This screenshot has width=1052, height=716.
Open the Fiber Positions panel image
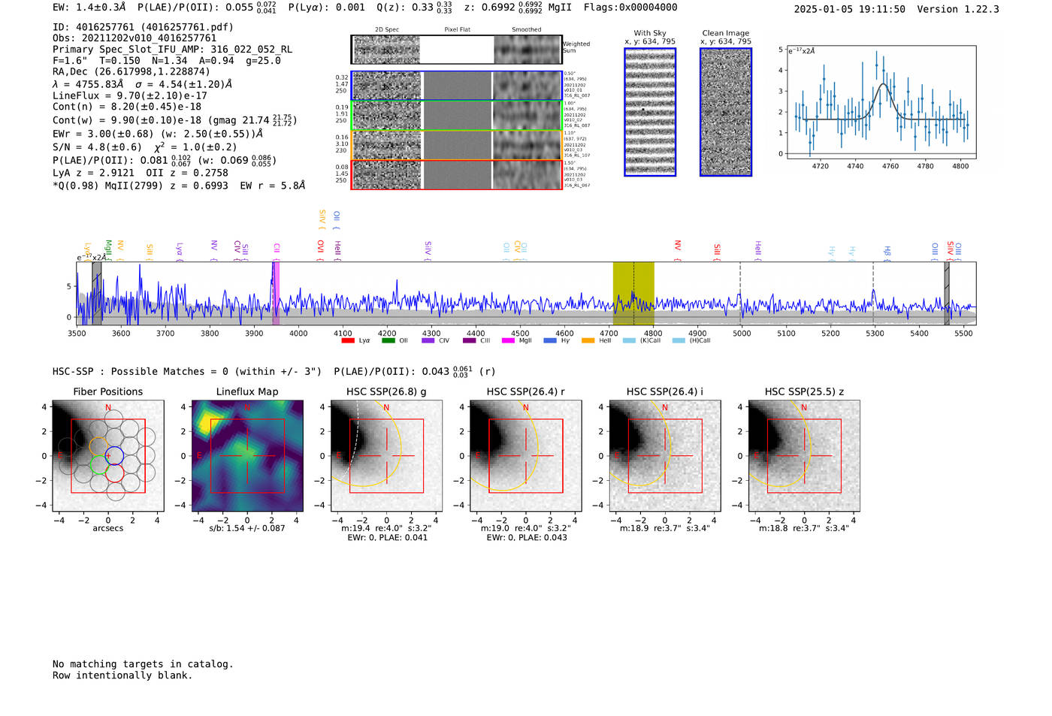pyautogui.click(x=108, y=456)
